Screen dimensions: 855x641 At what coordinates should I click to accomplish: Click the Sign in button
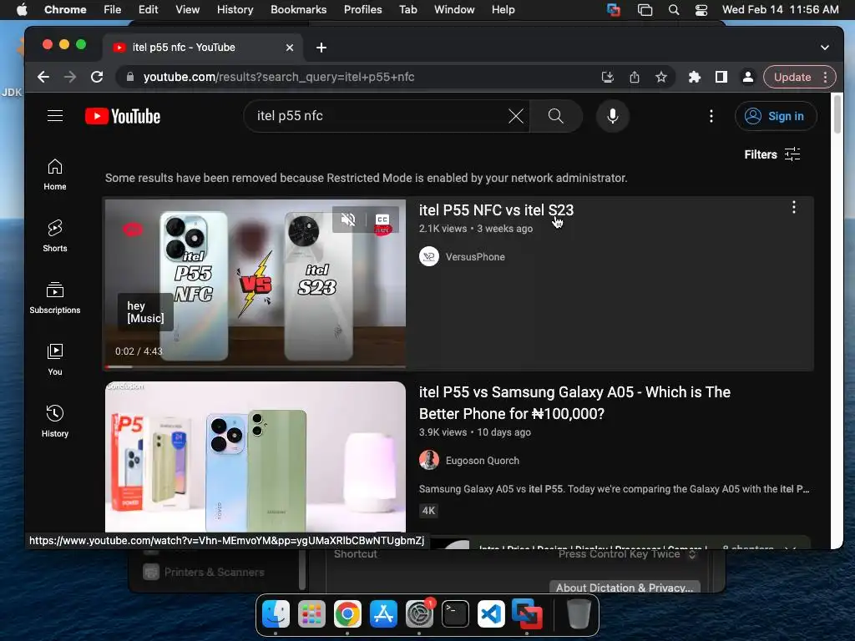[x=776, y=116]
